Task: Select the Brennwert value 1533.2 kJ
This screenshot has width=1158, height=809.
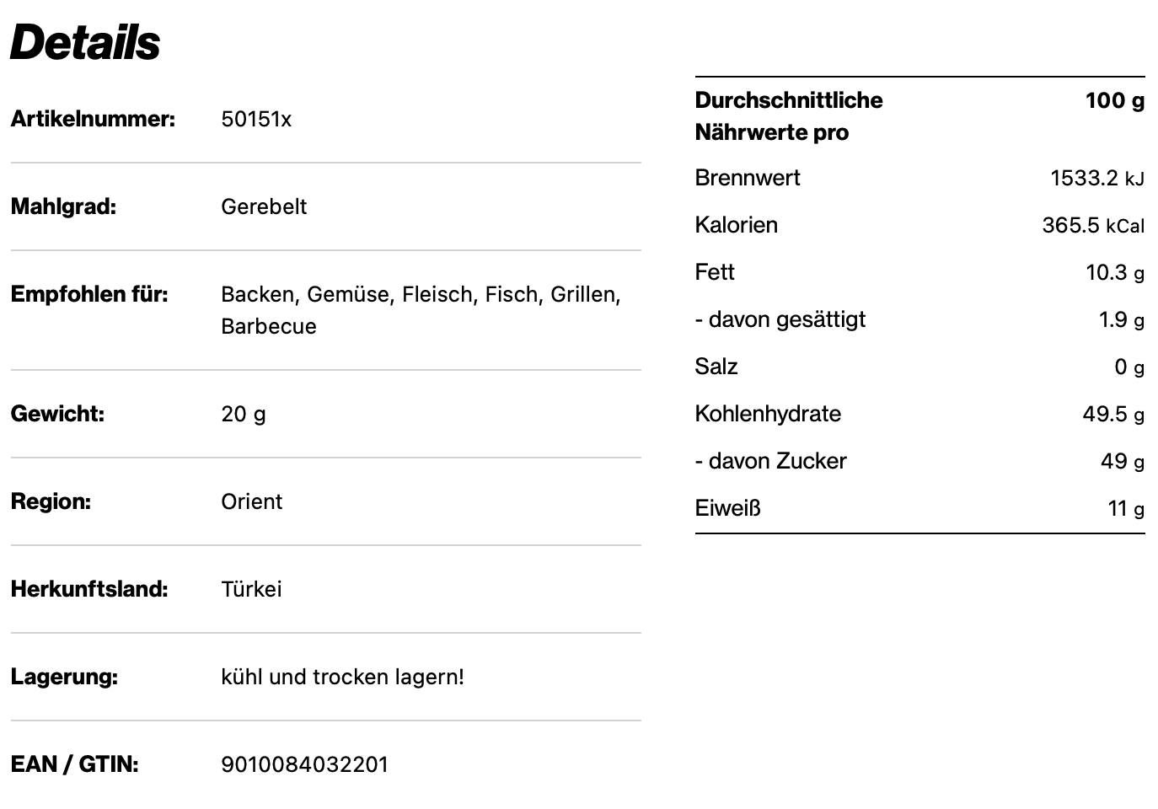Action: click(1096, 178)
